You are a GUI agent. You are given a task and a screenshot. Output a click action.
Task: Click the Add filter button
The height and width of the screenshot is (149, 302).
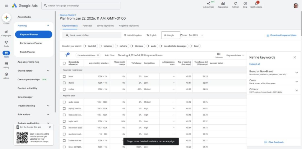click(x=110, y=55)
